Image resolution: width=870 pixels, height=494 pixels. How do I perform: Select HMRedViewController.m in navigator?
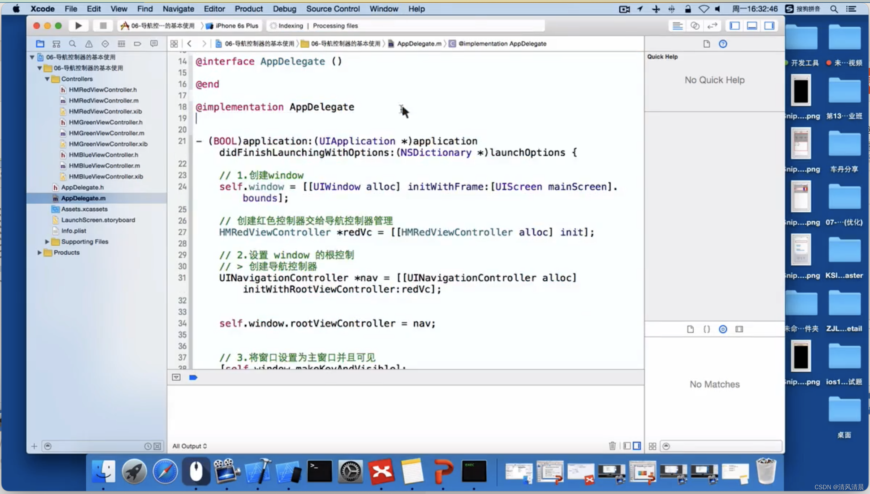tap(104, 100)
